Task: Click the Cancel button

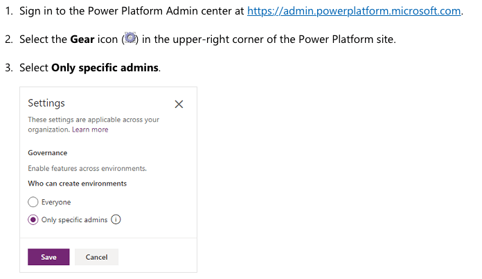Action: (96, 257)
